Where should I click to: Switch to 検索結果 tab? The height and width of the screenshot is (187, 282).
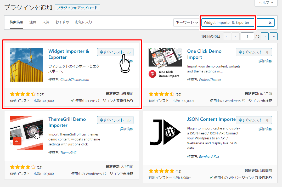tap(16, 22)
